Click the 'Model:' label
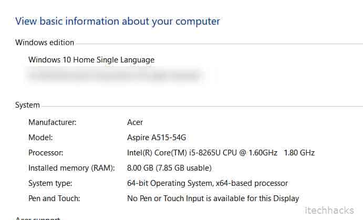 click(x=40, y=138)
